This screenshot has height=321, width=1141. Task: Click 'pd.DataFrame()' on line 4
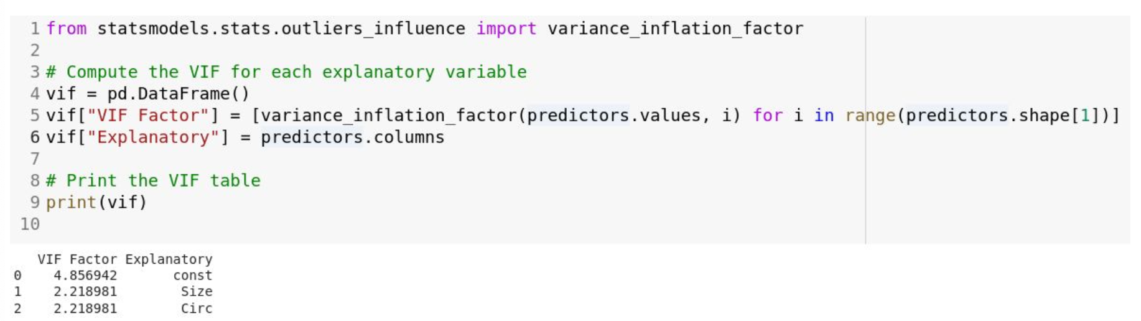[179, 94]
